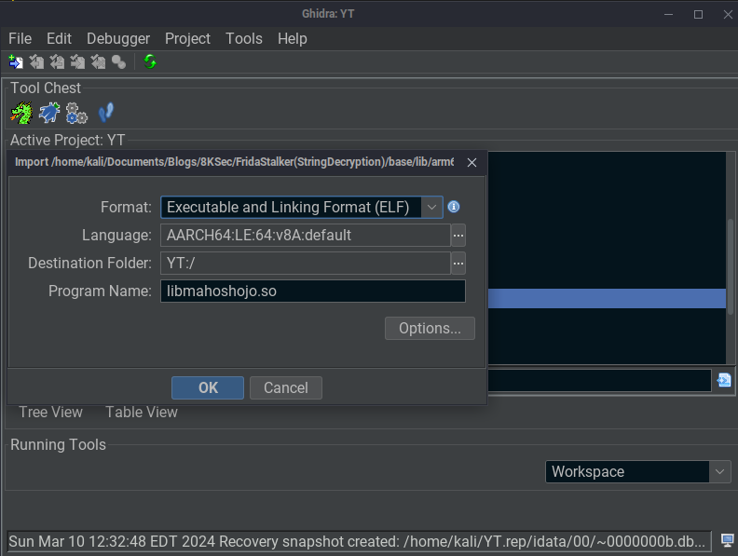
Task: Expand the Format dropdown
Action: click(432, 207)
